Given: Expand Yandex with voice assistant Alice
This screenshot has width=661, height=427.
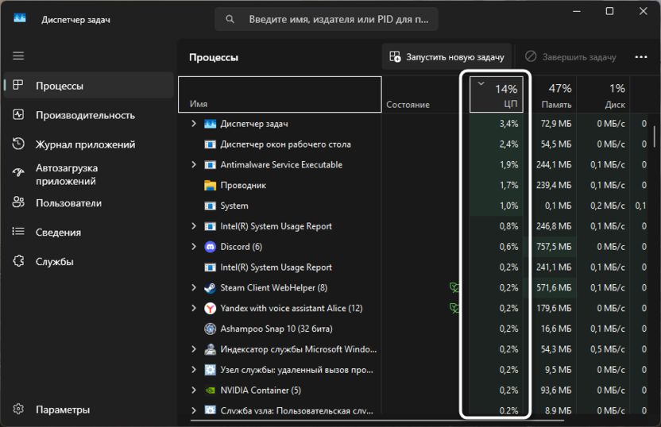Looking at the screenshot, I should click(x=194, y=308).
